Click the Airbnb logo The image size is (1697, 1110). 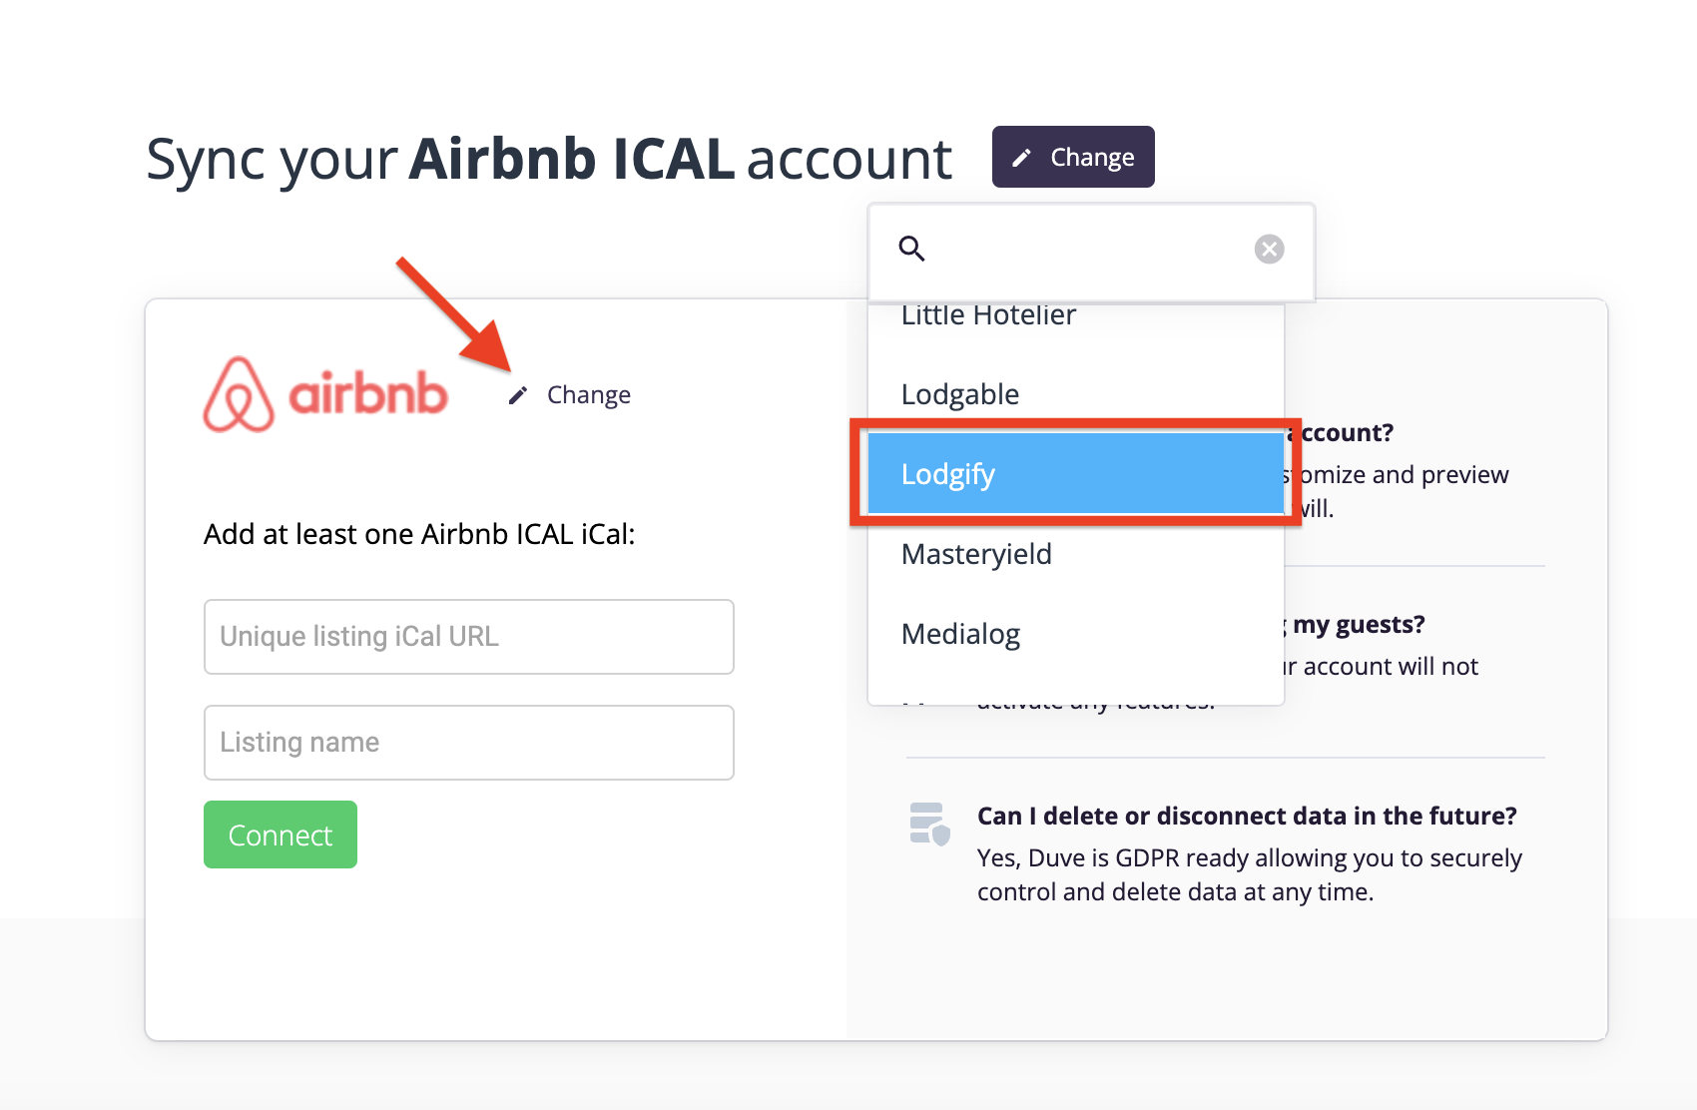[325, 394]
